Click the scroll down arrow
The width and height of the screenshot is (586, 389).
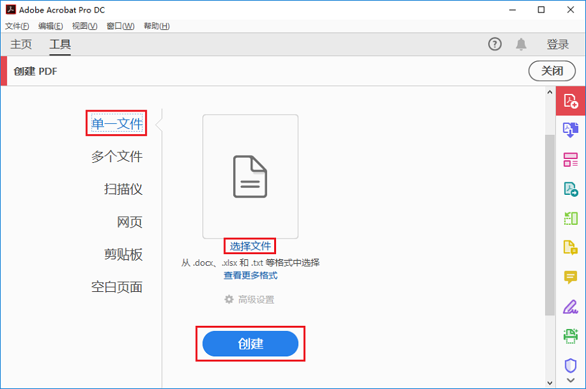tap(550, 382)
